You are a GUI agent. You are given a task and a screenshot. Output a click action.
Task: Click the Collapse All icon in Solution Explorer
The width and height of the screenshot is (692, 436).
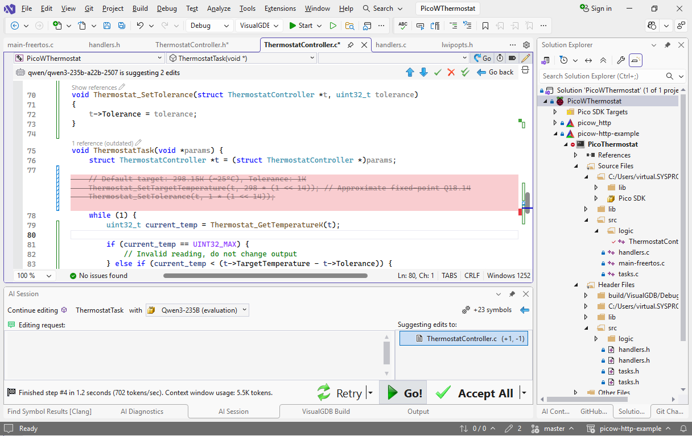(603, 60)
